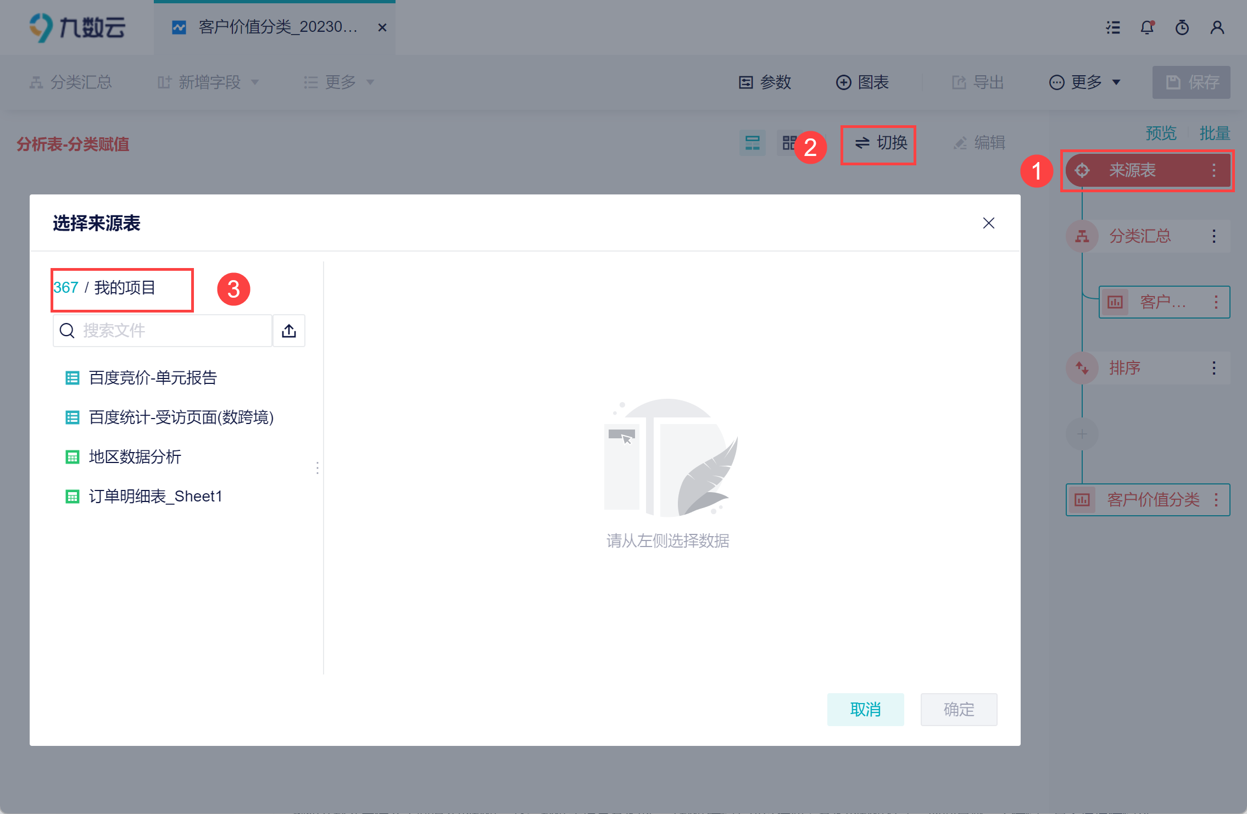
Task: Close the 选择来源表 dialog
Action: (x=988, y=223)
